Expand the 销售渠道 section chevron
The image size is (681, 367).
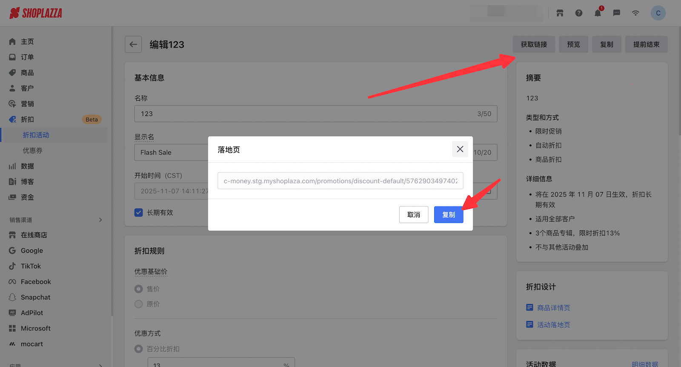[100, 220]
